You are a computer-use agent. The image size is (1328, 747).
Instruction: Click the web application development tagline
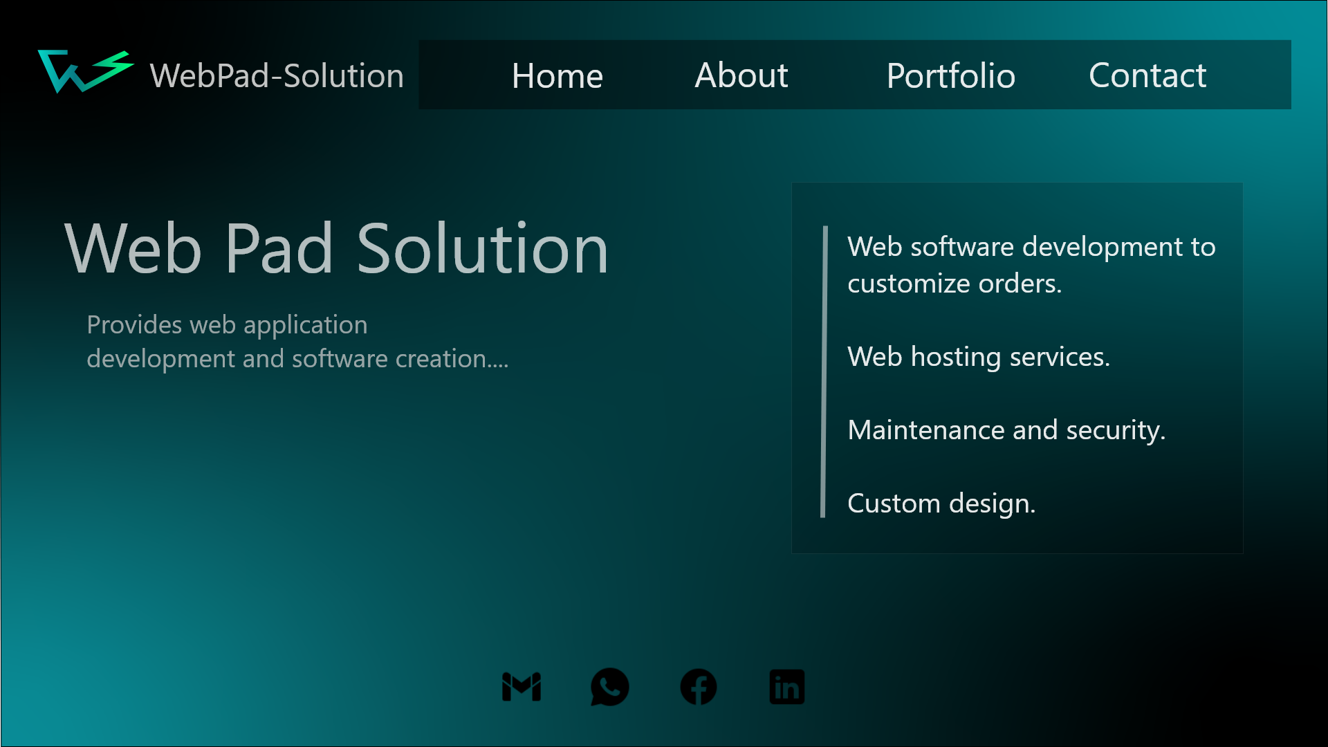(x=227, y=325)
